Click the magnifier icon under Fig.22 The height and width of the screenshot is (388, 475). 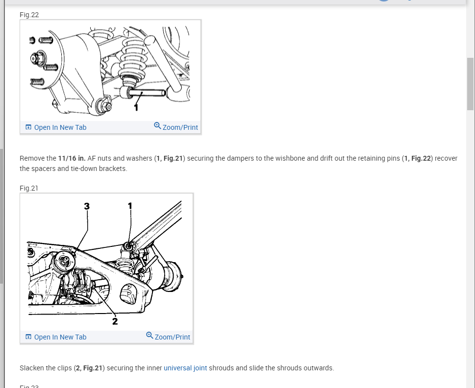tap(157, 125)
